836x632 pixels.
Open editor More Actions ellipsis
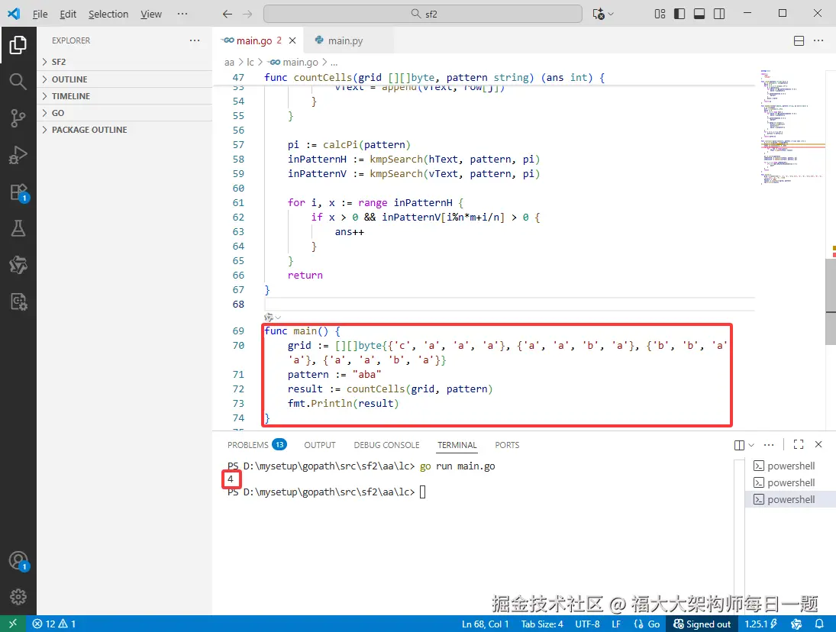[x=818, y=40]
